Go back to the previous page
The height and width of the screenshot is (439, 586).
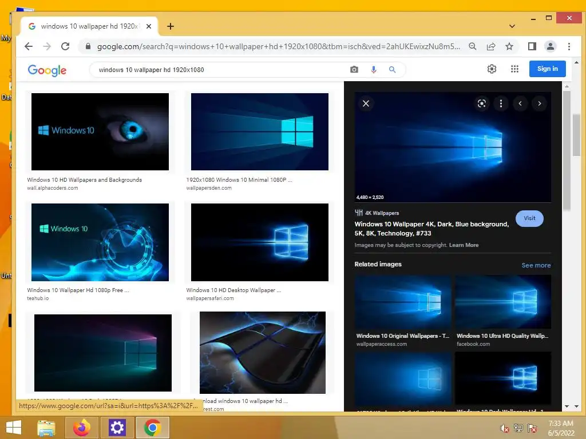pos(29,47)
